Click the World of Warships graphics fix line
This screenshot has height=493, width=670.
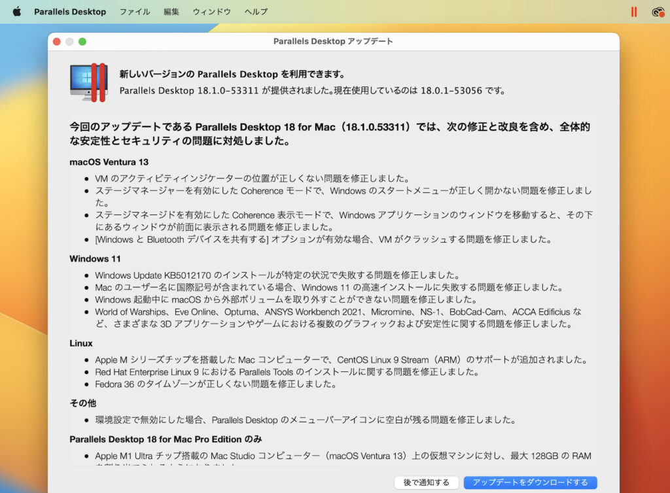[x=338, y=318]
